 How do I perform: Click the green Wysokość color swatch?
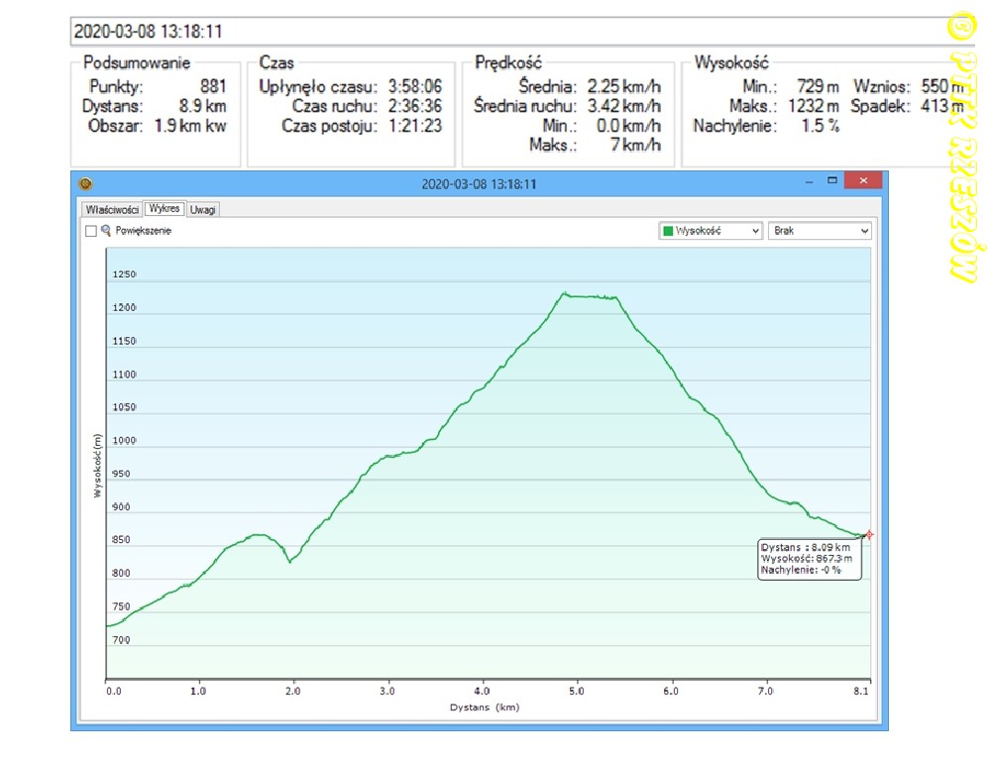click(668, 231)
